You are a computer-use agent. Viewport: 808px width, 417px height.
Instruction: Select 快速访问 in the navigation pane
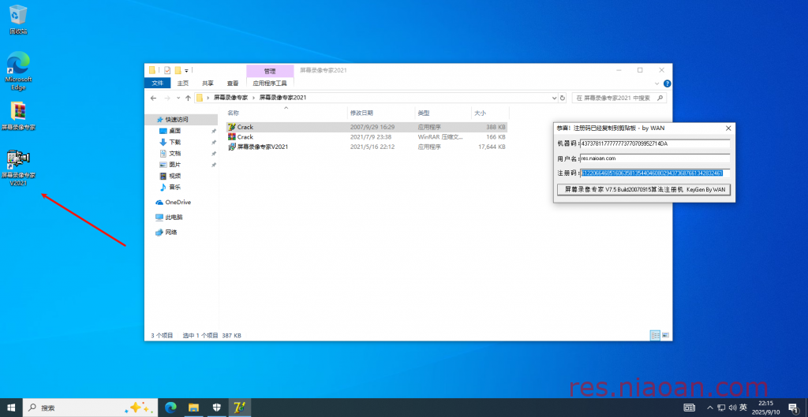pos(177,120)
